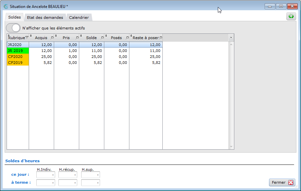This screenshot has height=191, width=301.
Task: Sort by Acquis using its sort arrows
Action: [31, 35]
